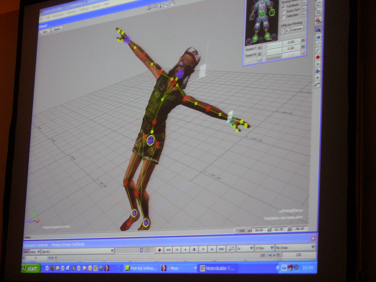Click the K button next to Body Part
The width and height of the screenshot is (376, 282).
coord(304,8)
